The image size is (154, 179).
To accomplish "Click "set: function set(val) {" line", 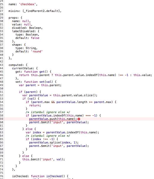I will 36,82.
